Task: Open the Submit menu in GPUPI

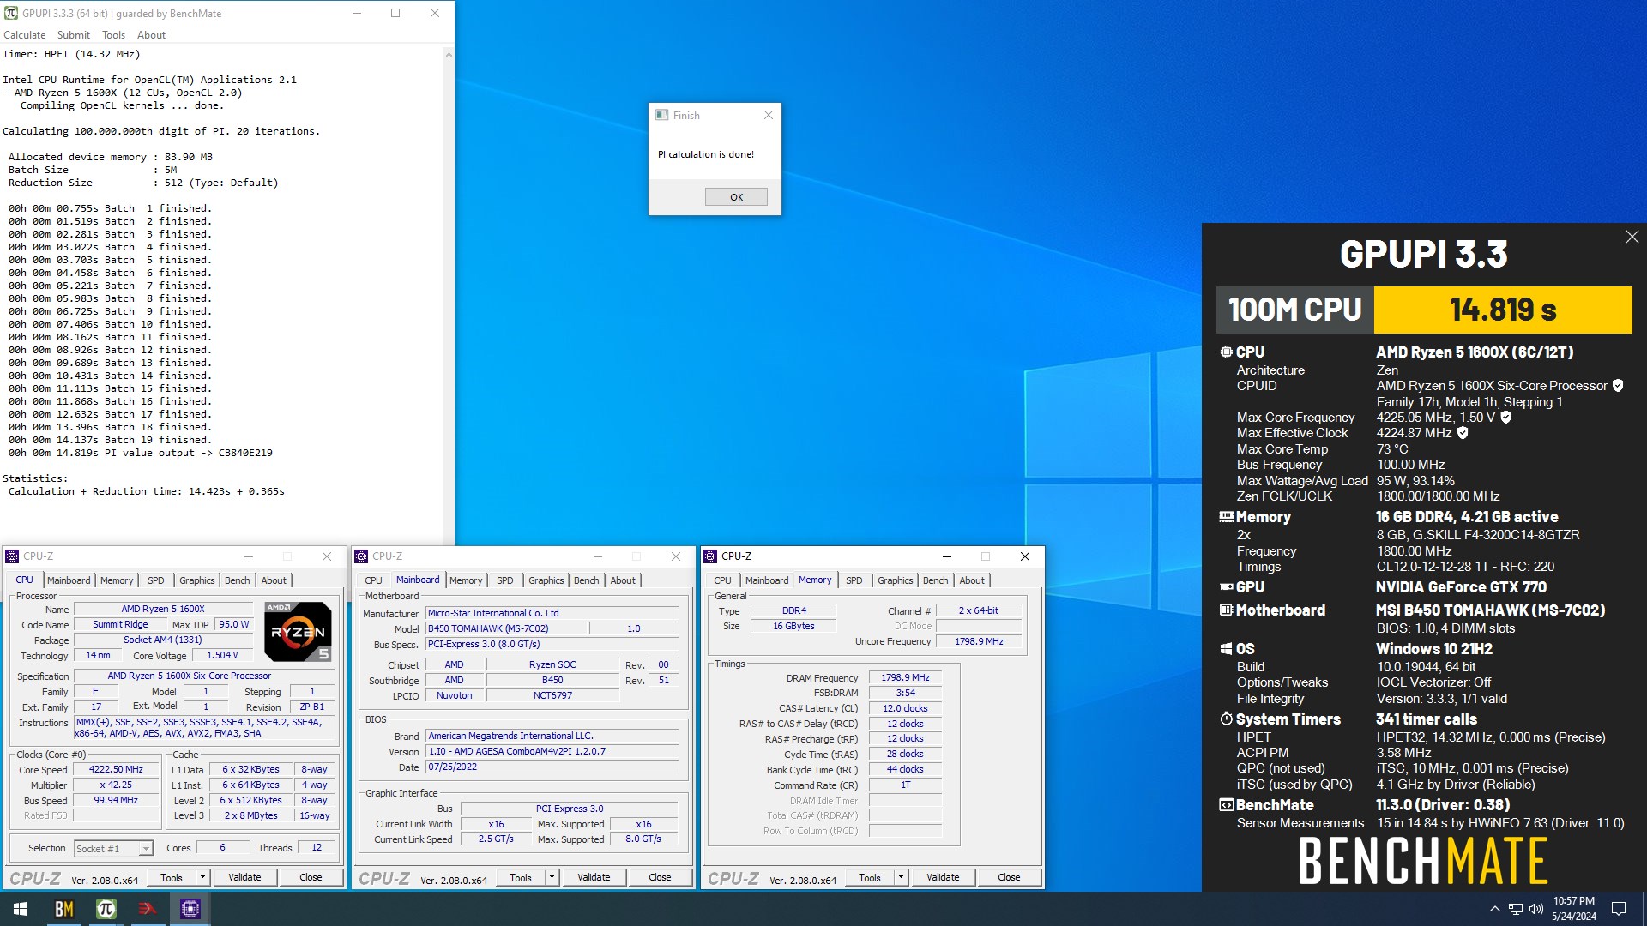Action: [74, 35]
